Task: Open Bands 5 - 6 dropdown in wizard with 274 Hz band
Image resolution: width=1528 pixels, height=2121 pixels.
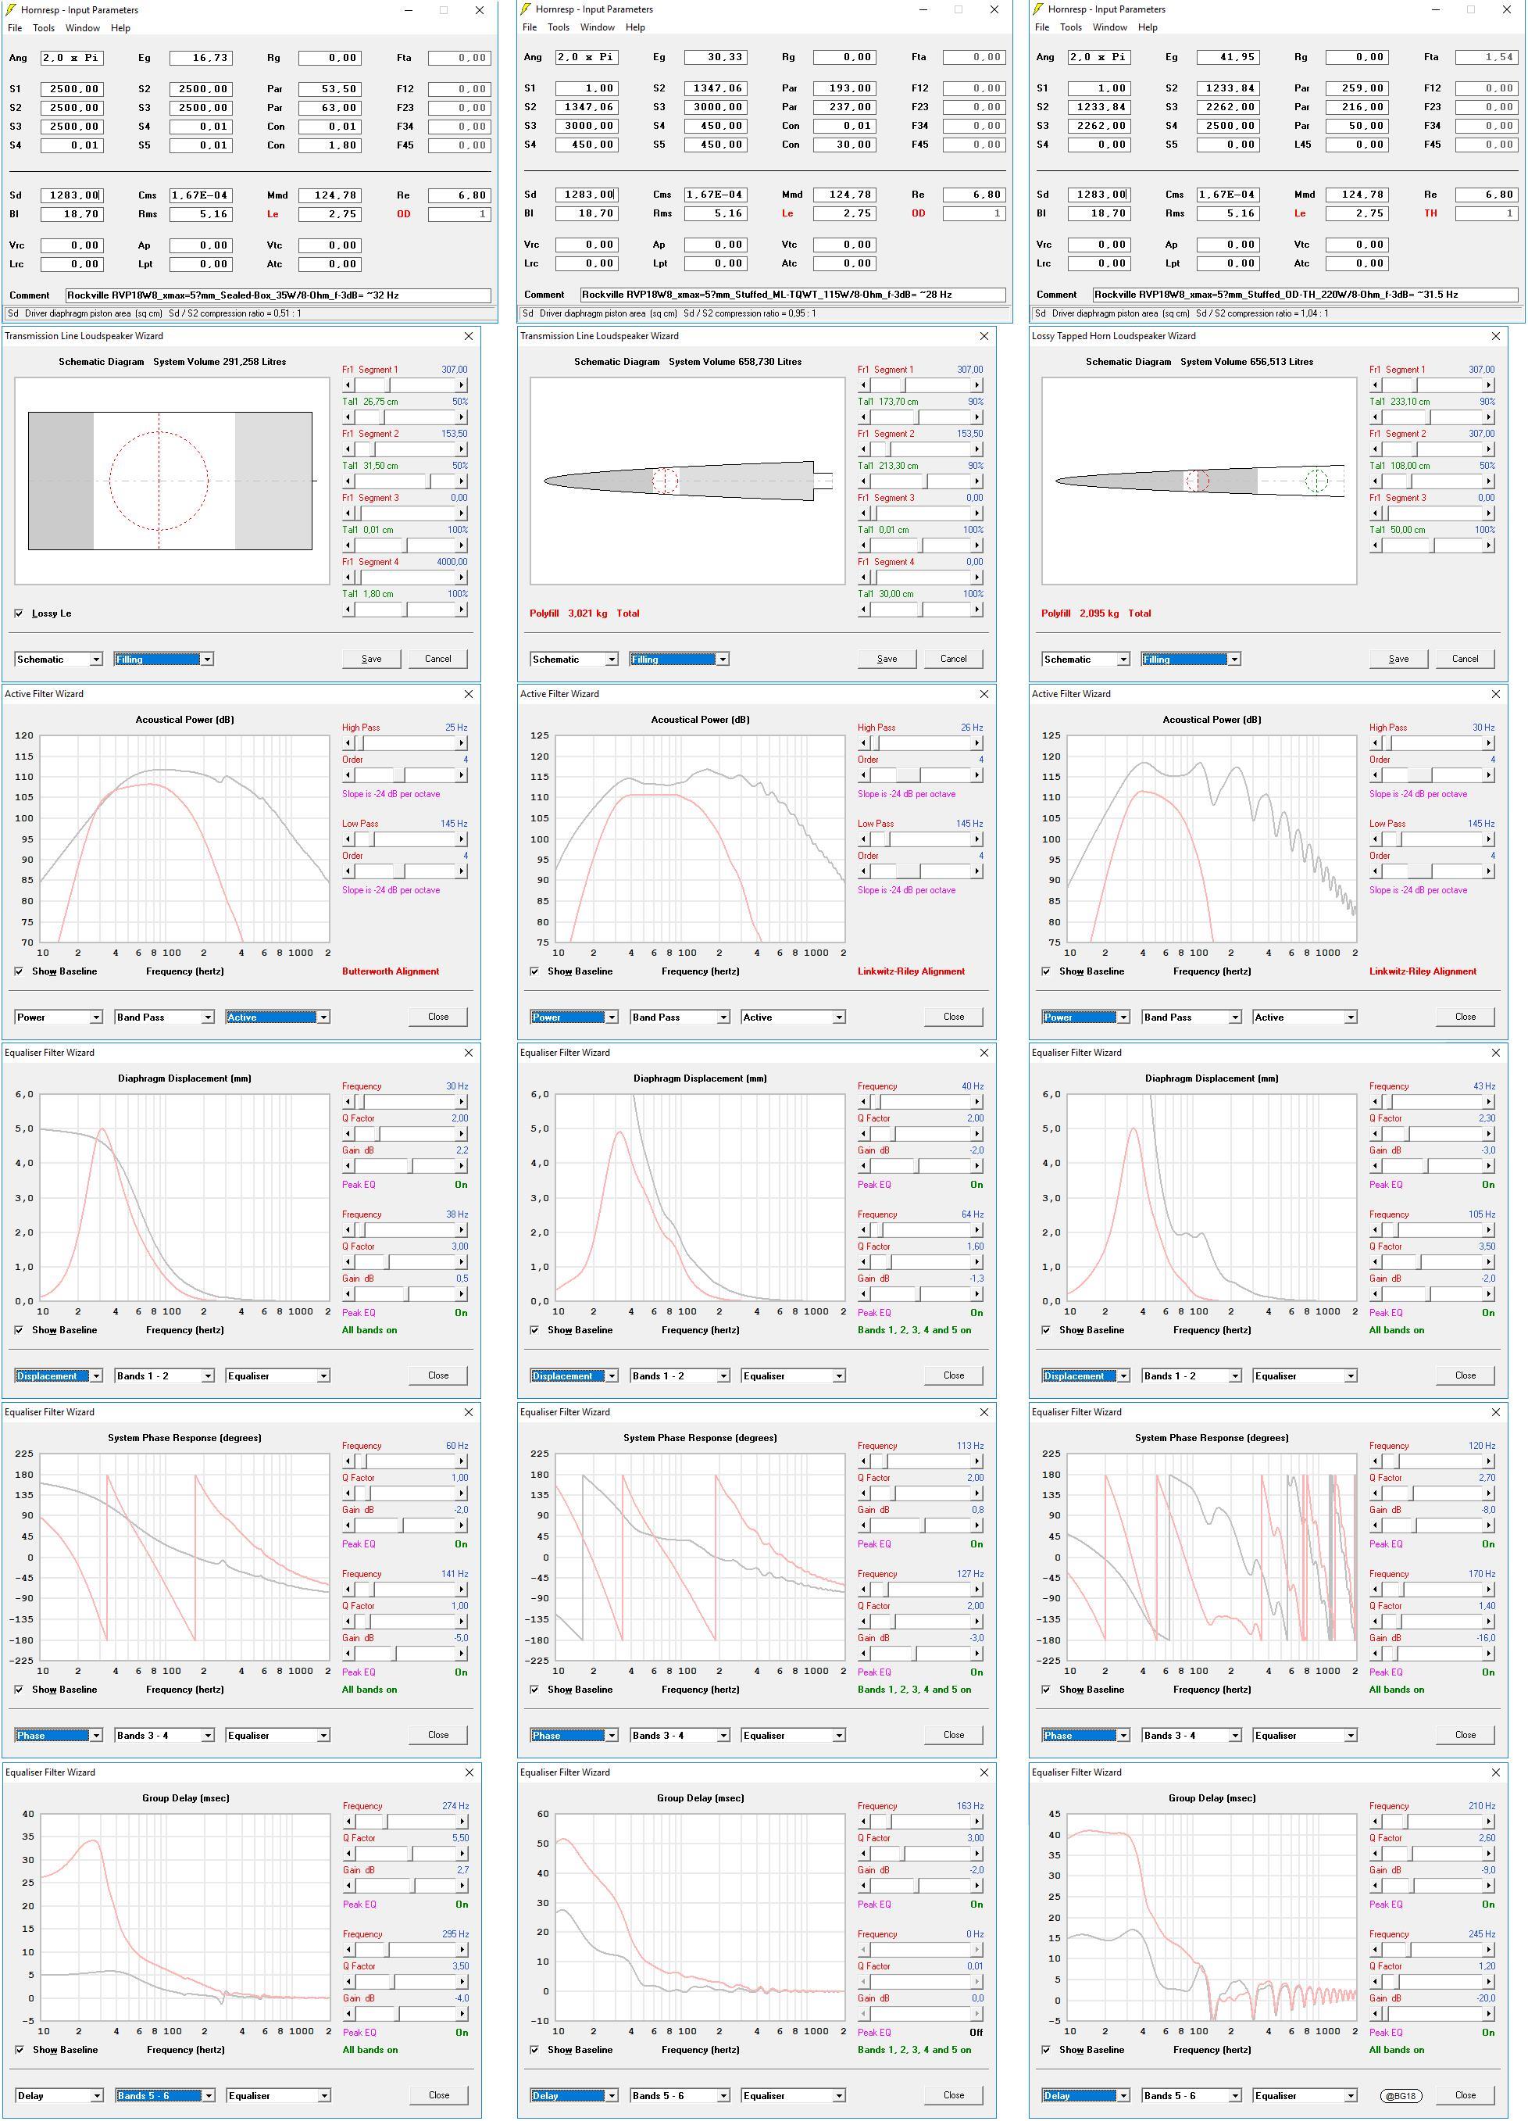Action: click(x=165, y=2094)
